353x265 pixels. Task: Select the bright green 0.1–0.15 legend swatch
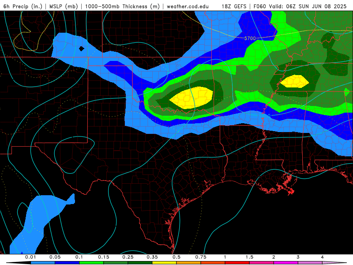pyautogui.click(x=91, y=263)
